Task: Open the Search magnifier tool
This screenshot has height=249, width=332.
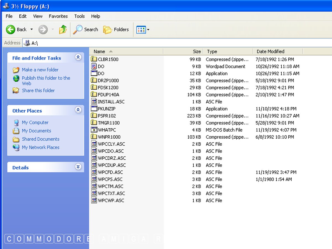Action: 85,29
